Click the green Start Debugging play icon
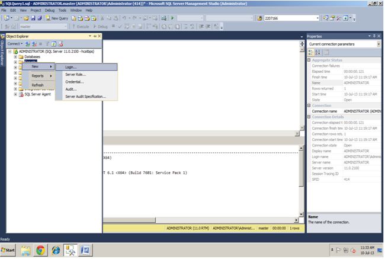 (172, 18)
